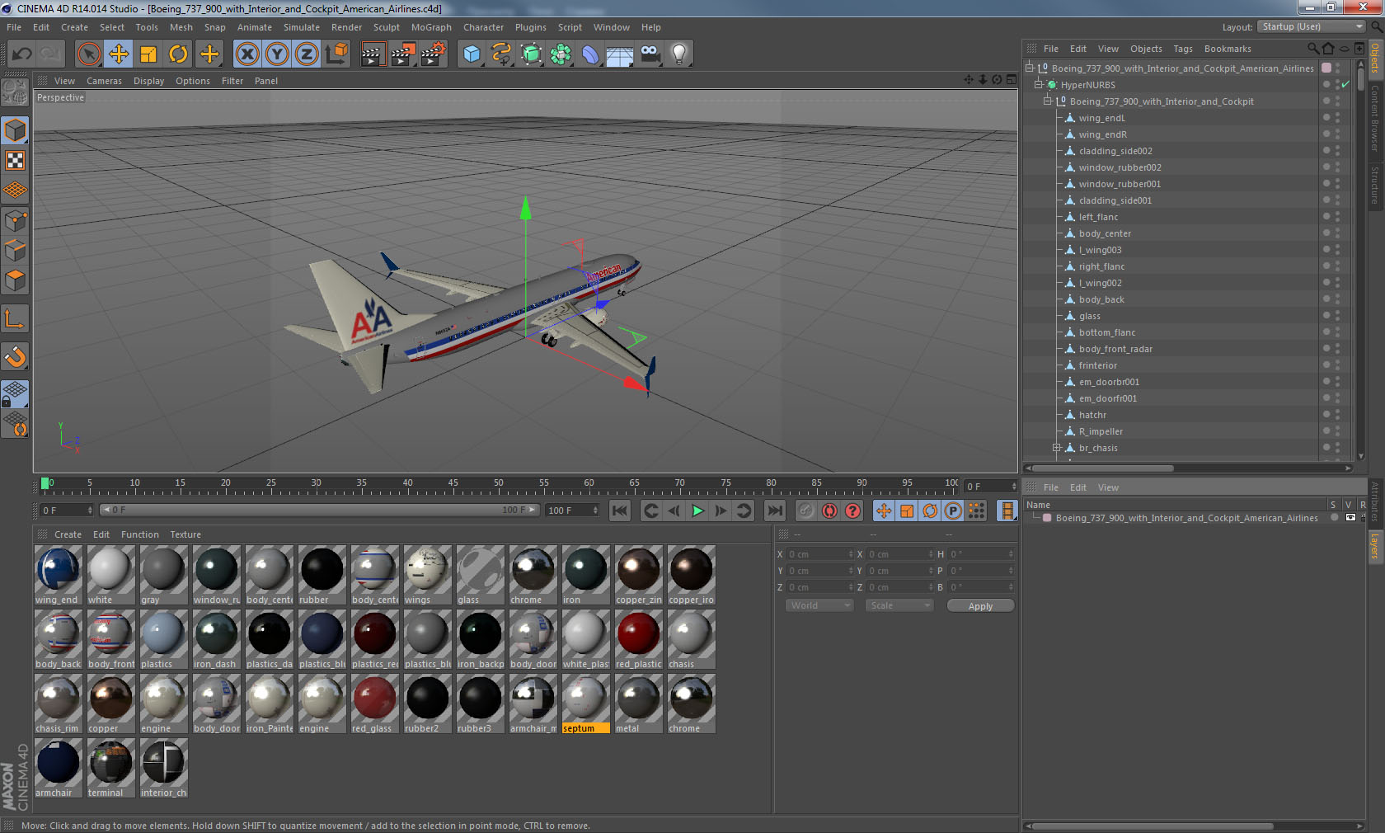Open material manager Texture menu
This screenshot has width=1385, height=833.
pos(185,534)
